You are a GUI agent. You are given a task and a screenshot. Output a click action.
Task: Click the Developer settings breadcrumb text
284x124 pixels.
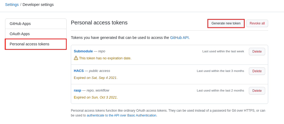[38, 5]
